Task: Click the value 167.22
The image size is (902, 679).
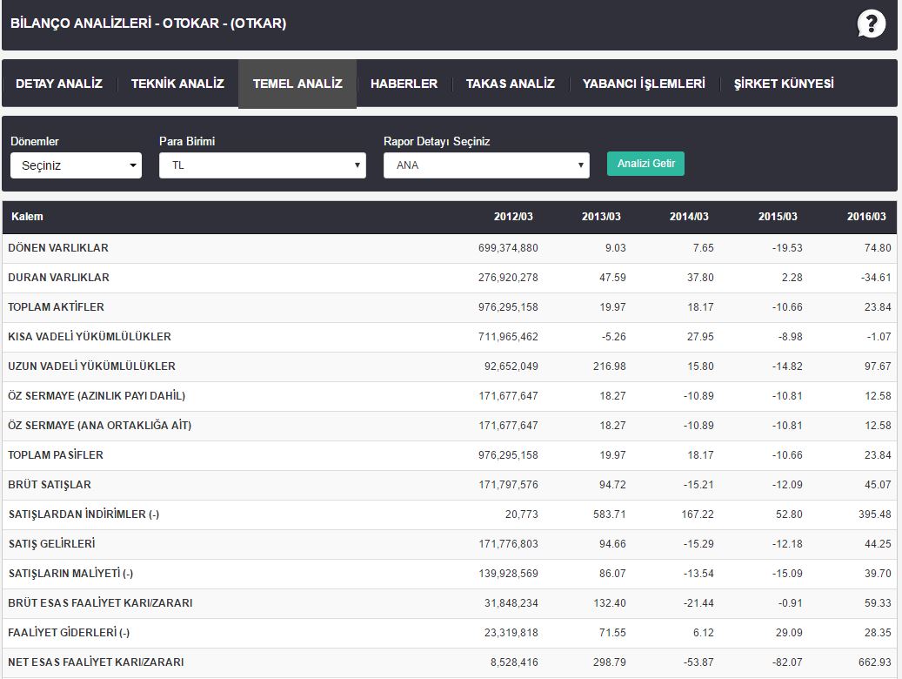Action: pos(698,514)
